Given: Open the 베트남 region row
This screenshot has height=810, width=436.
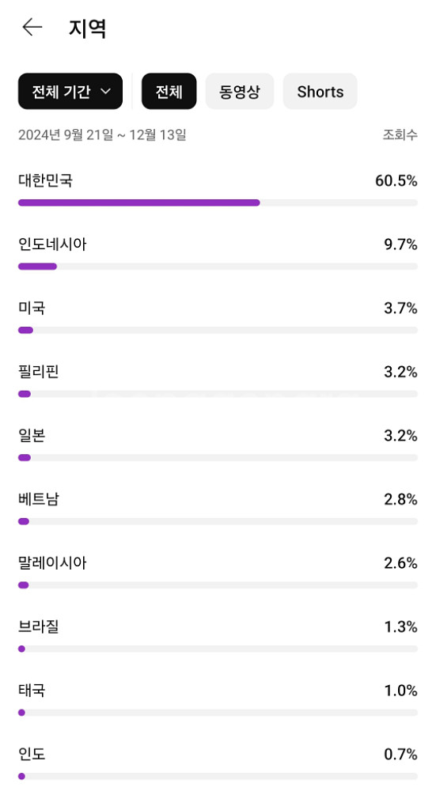Looking at the screenshot, I should [x=218, y=508].
